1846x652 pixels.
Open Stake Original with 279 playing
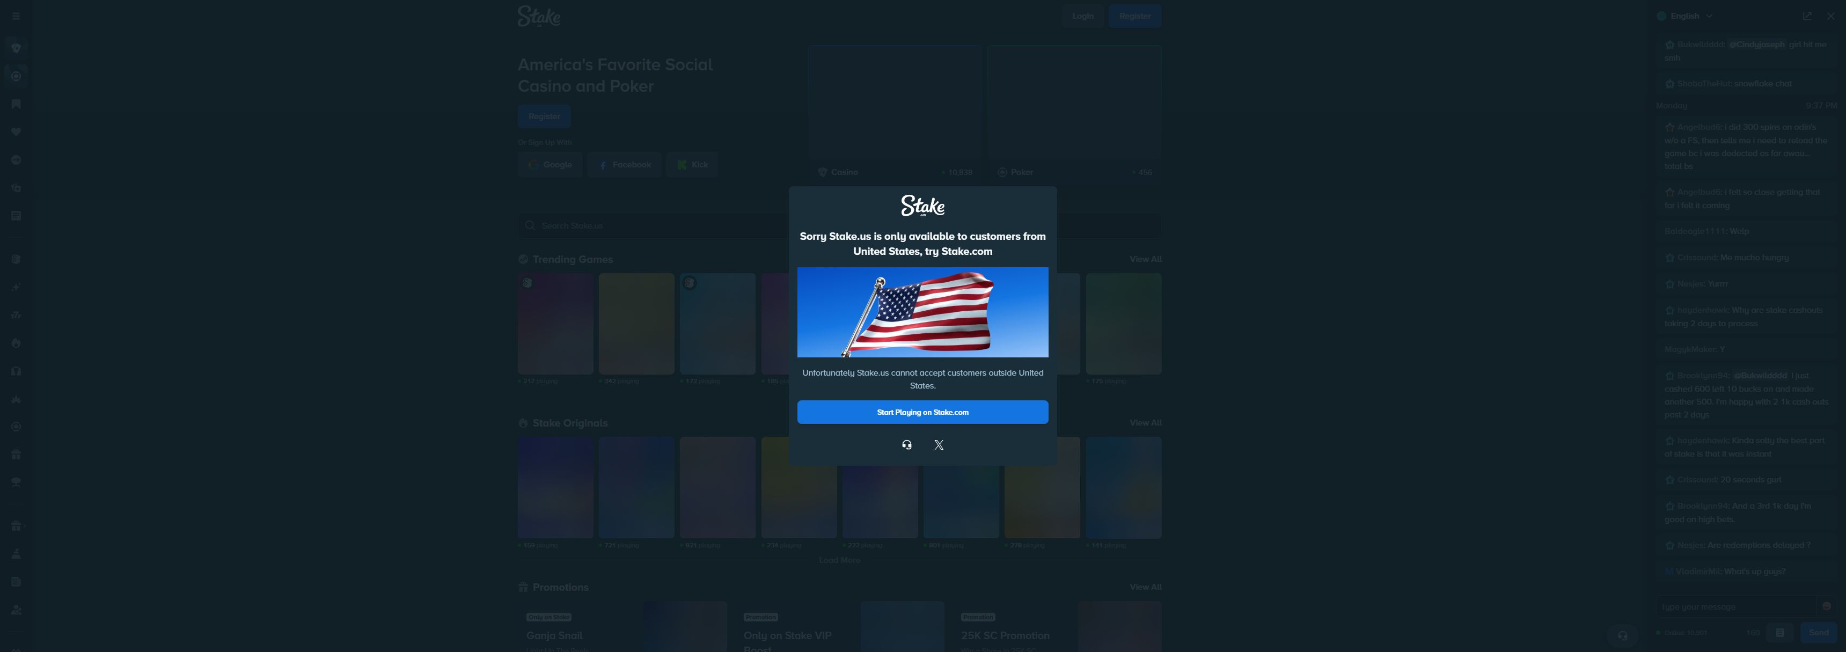click(1042, 488)
